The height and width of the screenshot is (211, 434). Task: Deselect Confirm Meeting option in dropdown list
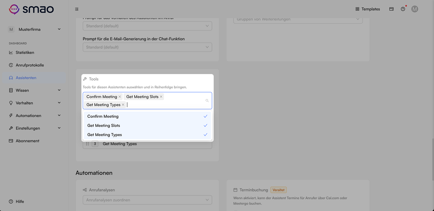pyautogui.click(x=147, y=116)
